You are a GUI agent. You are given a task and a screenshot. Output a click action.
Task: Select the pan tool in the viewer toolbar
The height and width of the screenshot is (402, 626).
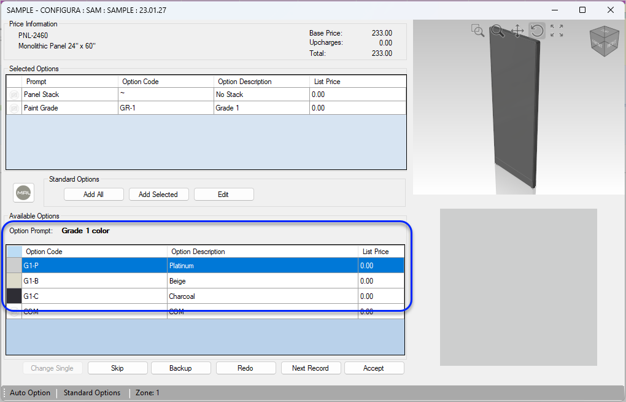[x=517, y=31]
